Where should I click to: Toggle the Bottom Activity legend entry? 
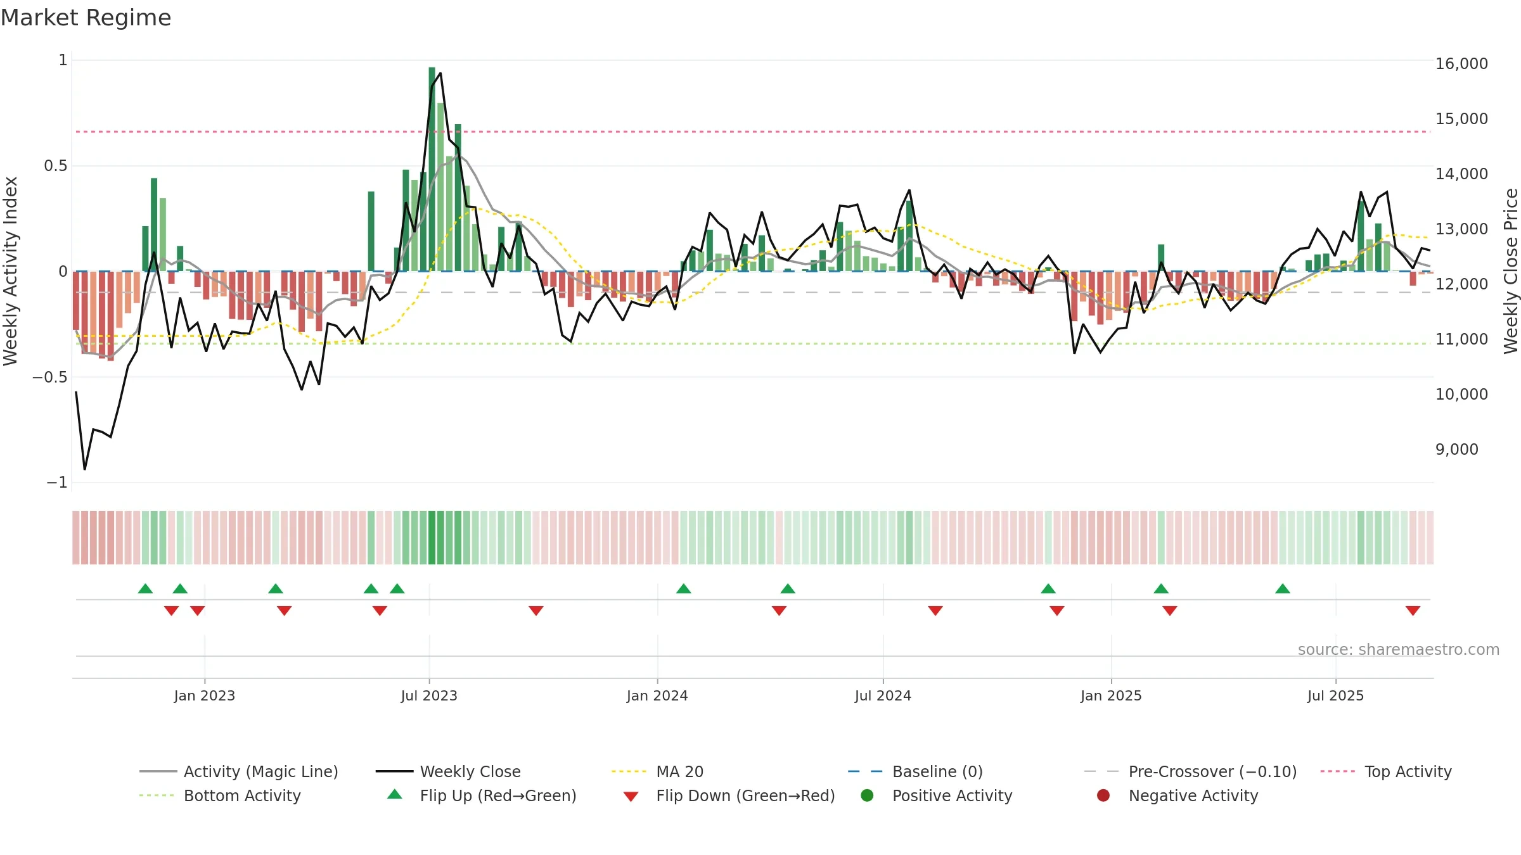(220, 795)
